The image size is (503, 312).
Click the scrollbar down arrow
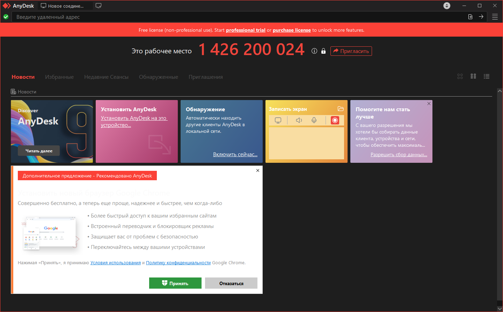point(500,309)
